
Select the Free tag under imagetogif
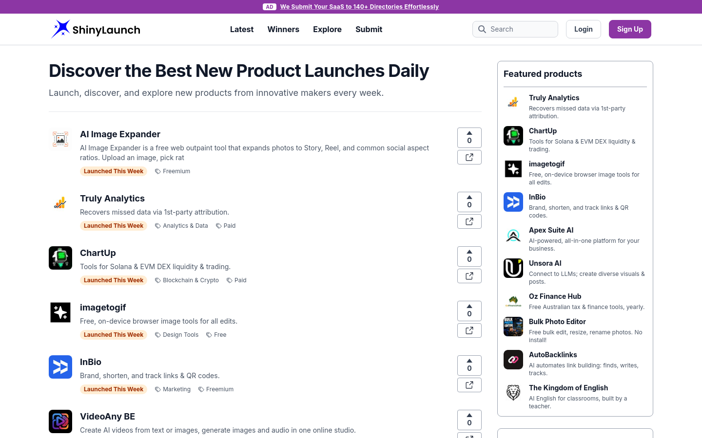pyautogui.click(x=216, y=335)
